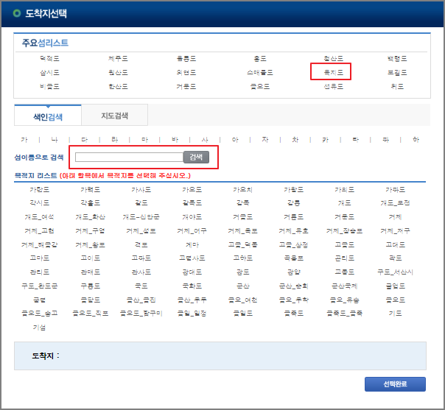The image size is (445, 410).
Task: Click the 검색 button
Action: pyautogui.click(x=196, y=157)
